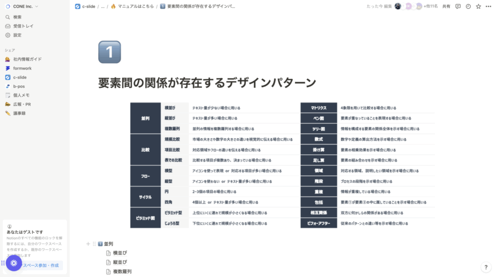View page history clock icon
The image size is (496, 277).
468,6
